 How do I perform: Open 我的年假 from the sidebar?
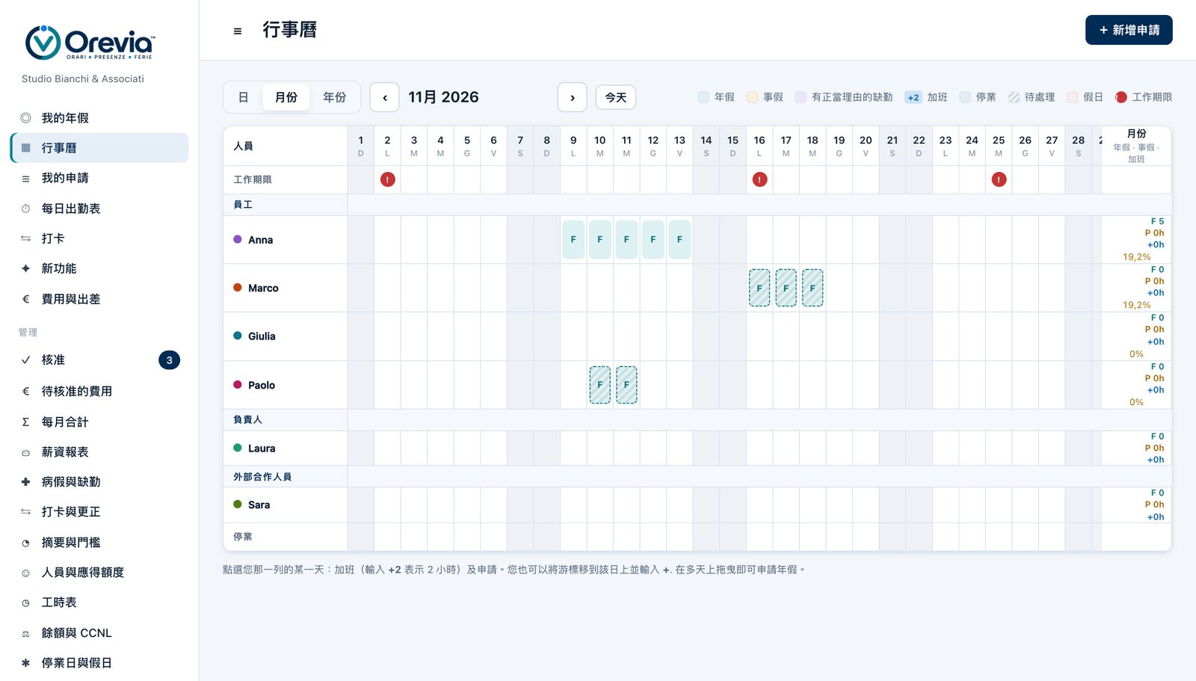[x=99, y=118]
